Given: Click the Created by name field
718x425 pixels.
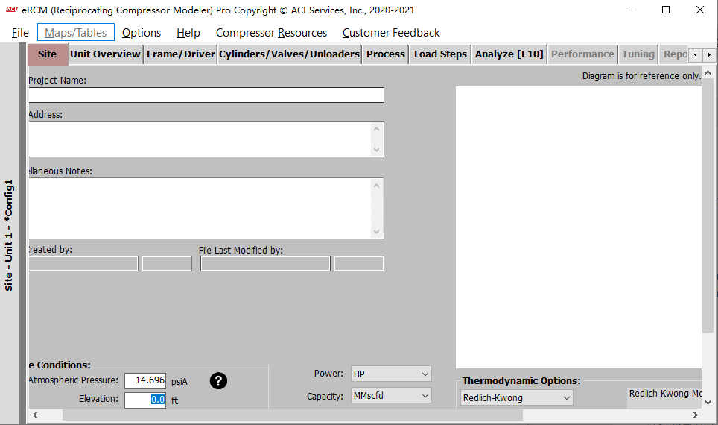Looking at the screenshot, I should 83,264.
